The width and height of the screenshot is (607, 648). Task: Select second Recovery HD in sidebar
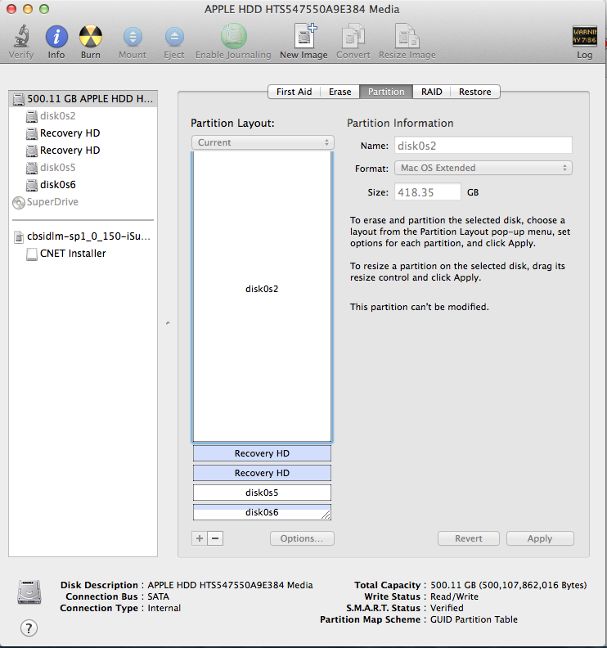pos(83,151)
